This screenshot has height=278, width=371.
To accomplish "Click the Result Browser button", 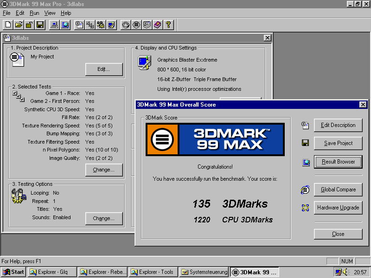I will [x=338, y=162].
